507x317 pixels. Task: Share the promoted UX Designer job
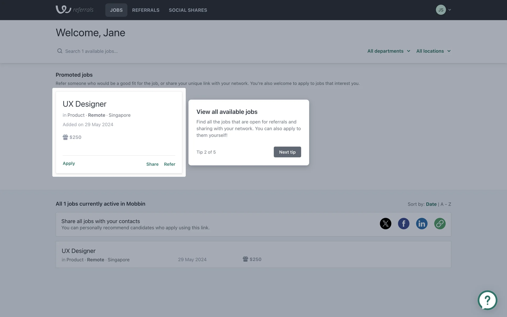tap(152, 164)
